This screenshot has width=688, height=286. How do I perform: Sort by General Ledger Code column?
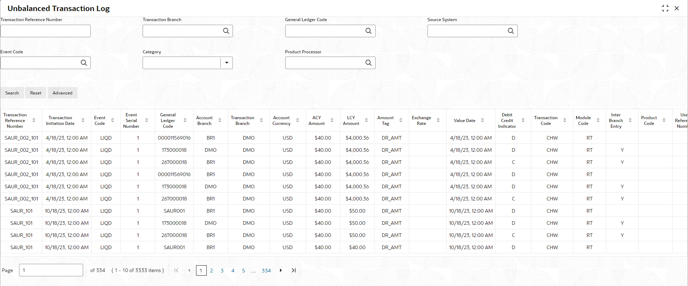click(x=185, y=120)
